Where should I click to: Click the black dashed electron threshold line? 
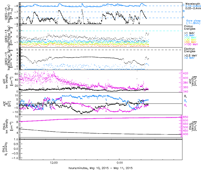[101, 50]
